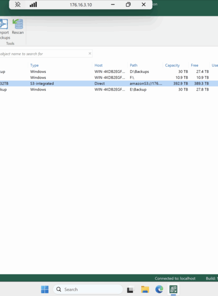Sort by Free column header
The image size is (218, 296).
(x=194, y=65)
